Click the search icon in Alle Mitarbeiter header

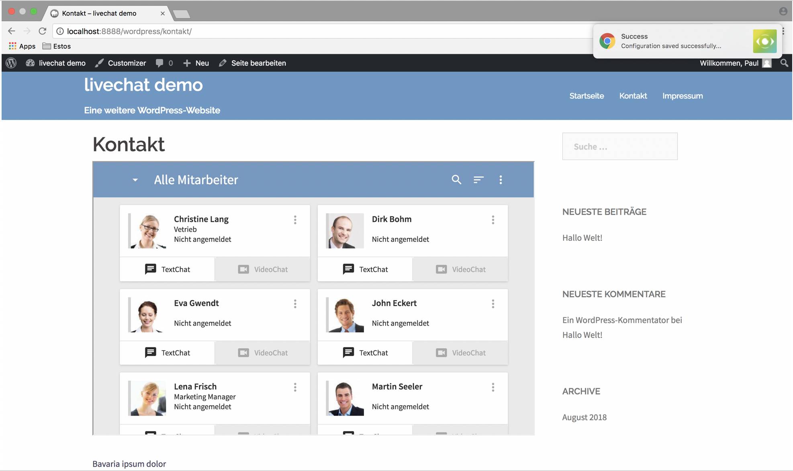tap(456, 180)
